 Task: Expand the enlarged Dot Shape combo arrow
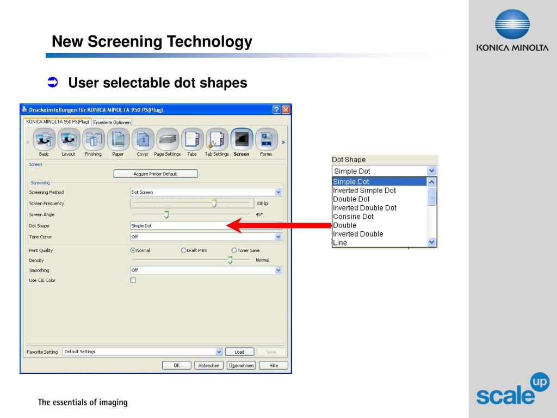point(431,171)
